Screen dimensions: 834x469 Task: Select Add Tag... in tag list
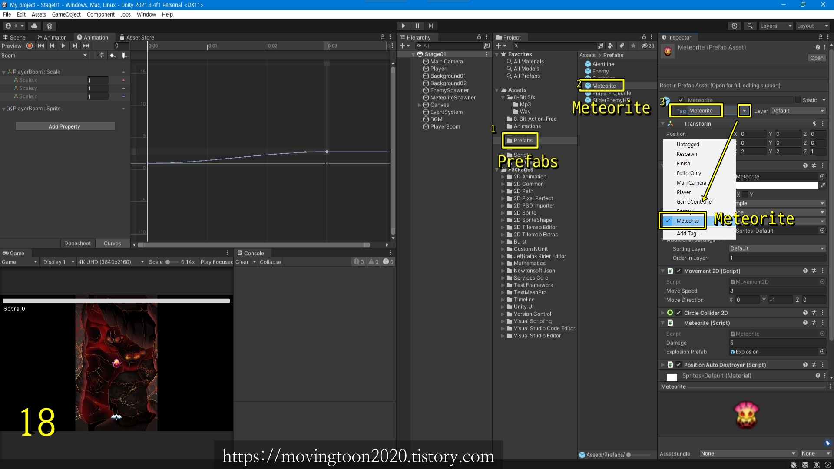688,234
